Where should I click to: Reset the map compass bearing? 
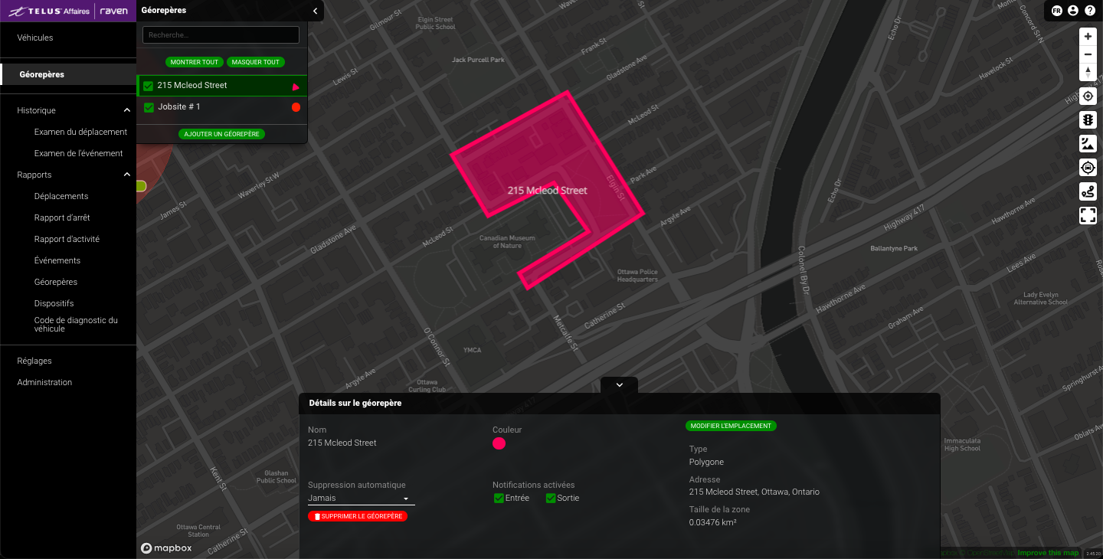pyautogui.click(x=1088, y=73)
